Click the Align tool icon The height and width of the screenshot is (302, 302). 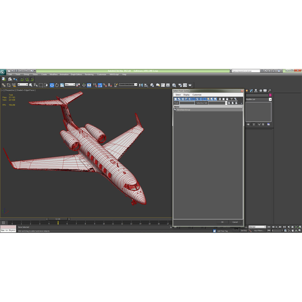coord(146,85)
